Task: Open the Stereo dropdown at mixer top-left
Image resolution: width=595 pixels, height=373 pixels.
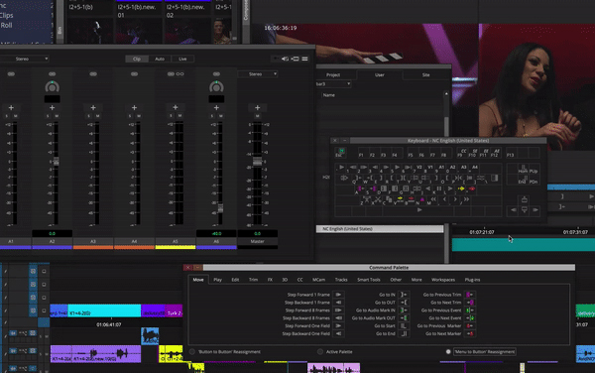Action: pos(25,59)
